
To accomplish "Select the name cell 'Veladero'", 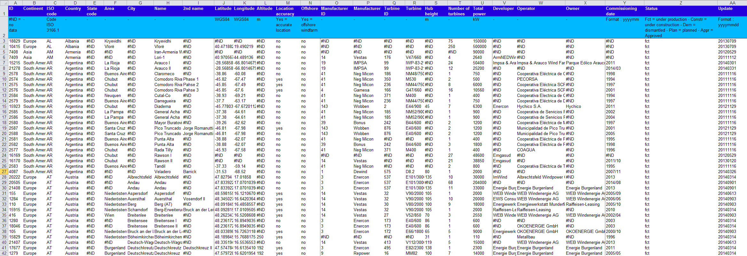I will click(168, 172).
